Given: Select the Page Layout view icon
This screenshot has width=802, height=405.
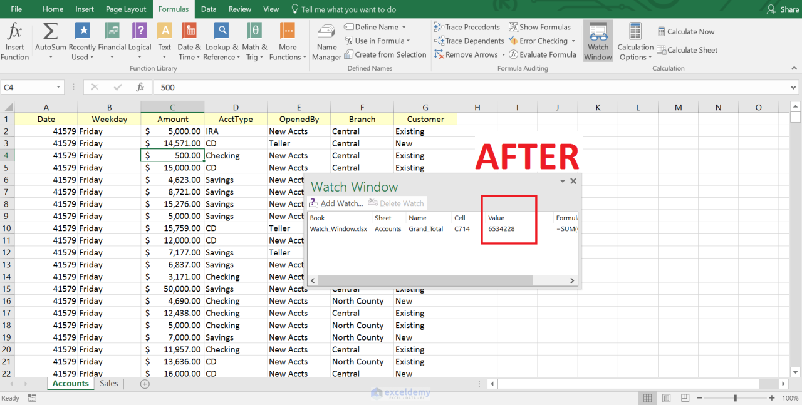Looking at the screenshot, I should [666, 397].
